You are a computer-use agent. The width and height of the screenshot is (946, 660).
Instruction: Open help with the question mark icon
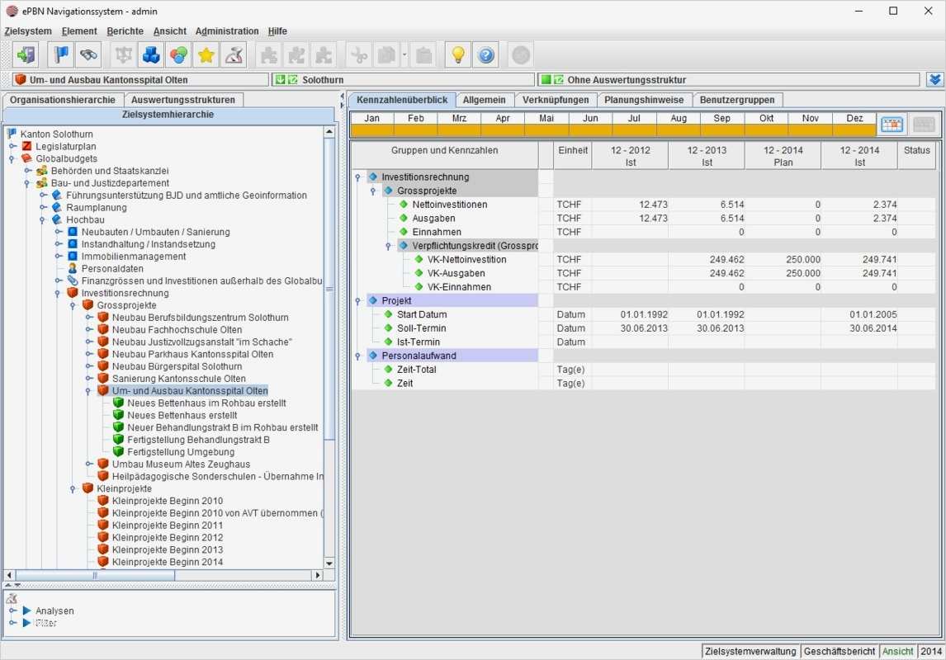pos(486,55)
